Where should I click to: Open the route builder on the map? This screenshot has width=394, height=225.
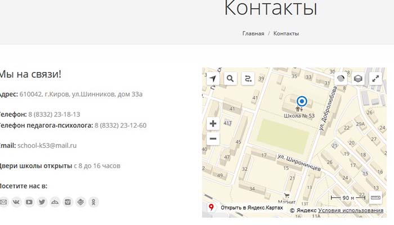pyautogui.click(x=248, y=79)
